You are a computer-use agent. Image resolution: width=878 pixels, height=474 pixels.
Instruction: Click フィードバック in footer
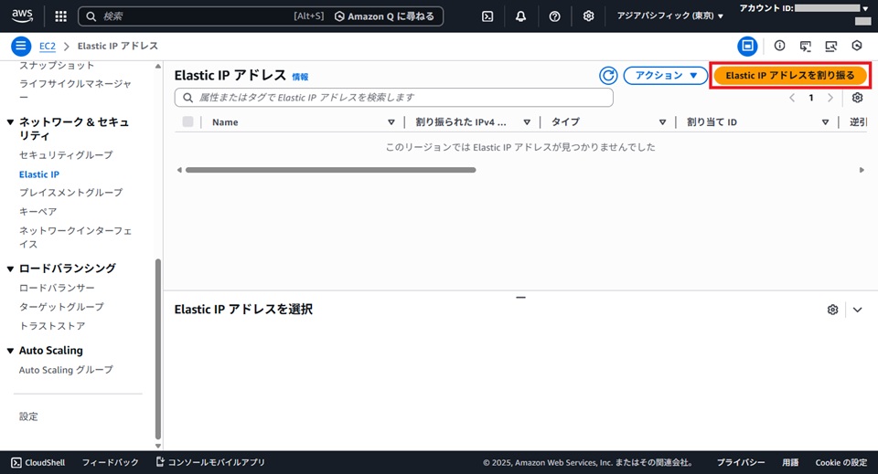111,462
